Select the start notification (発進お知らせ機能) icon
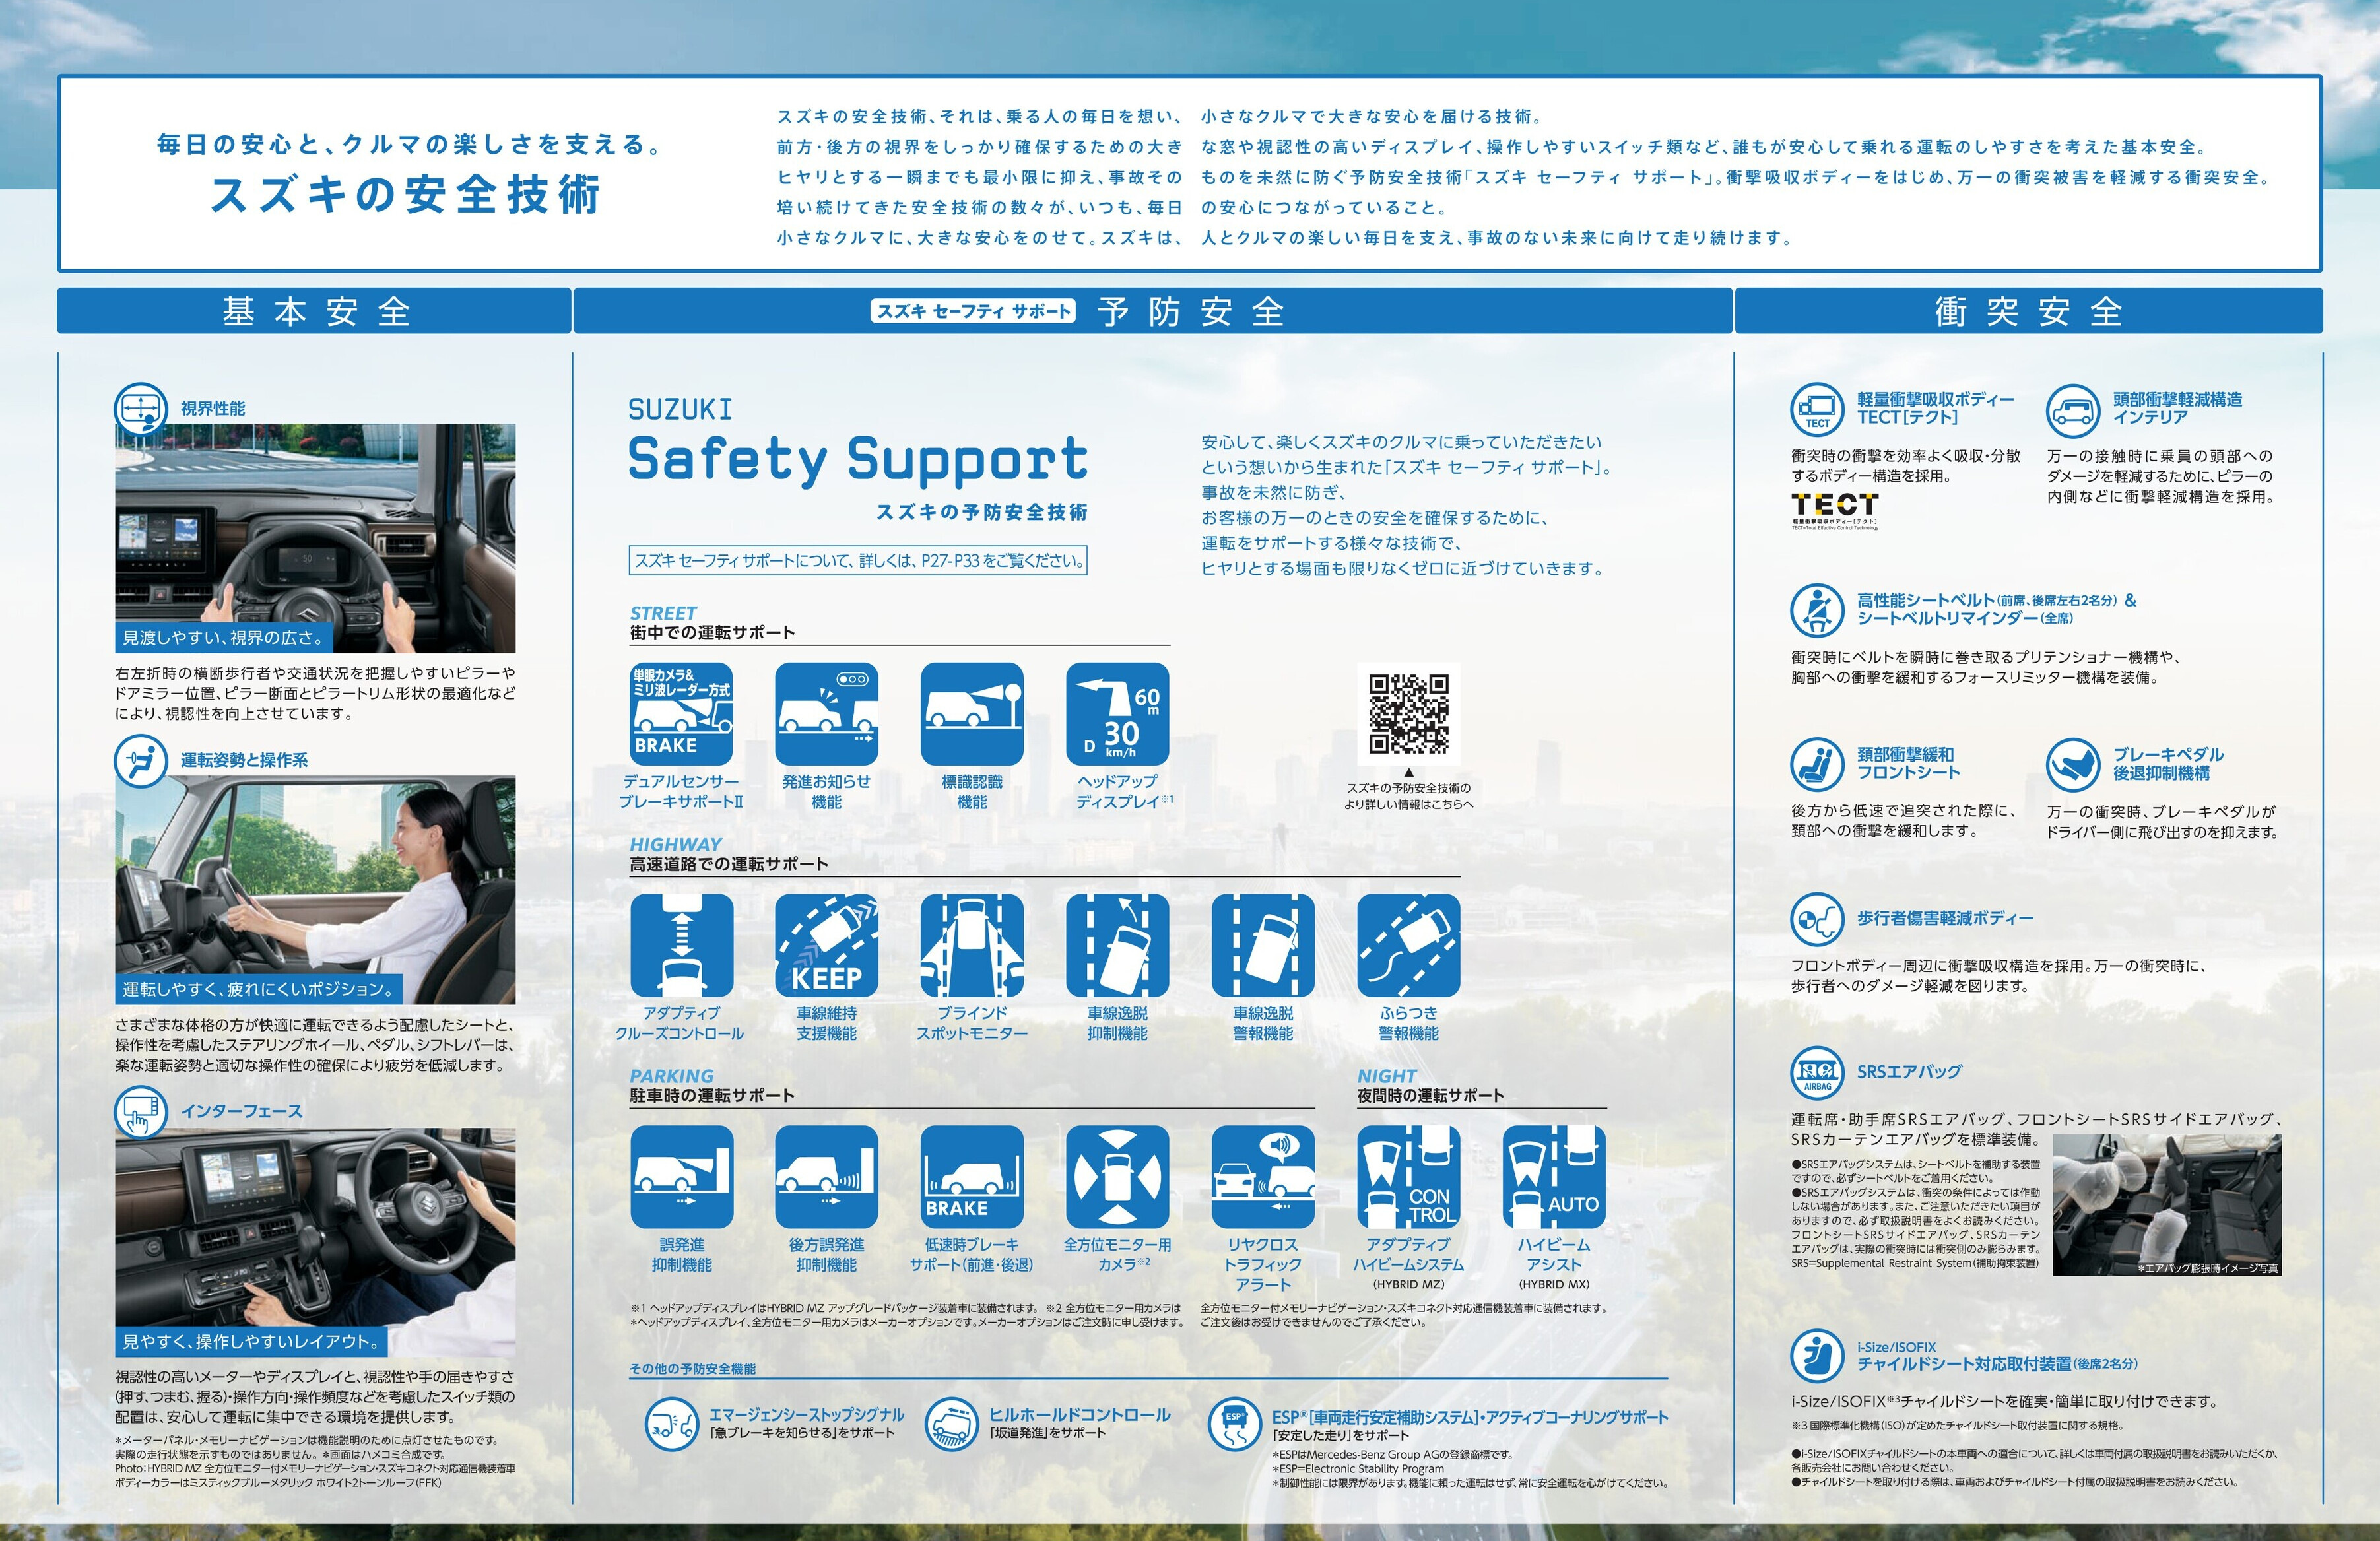The height and width of the screenshot is (1541, 2380). coord(826,714)
